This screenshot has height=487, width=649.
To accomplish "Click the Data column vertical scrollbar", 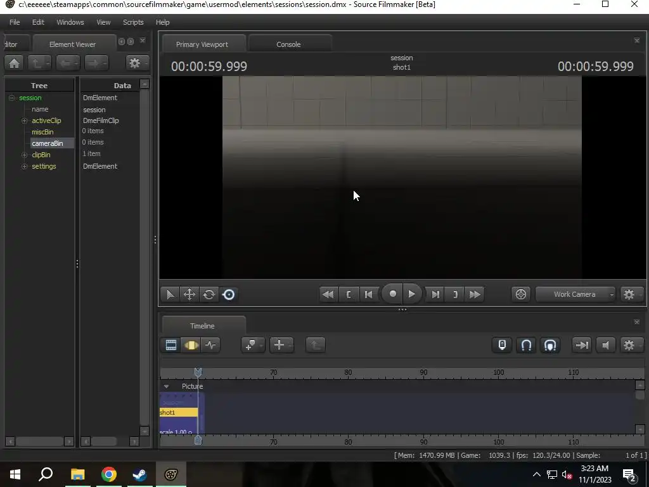I will coord(145,257).
